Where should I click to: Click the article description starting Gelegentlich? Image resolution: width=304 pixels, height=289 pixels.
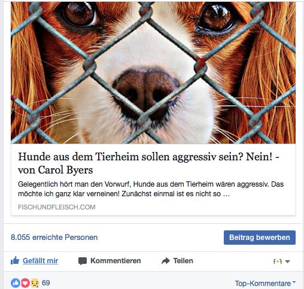point(151,189)
